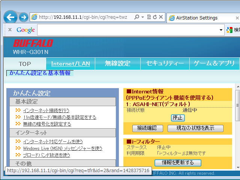
Task: Click the 基本設定 section header
Action: tap(63, 102)
